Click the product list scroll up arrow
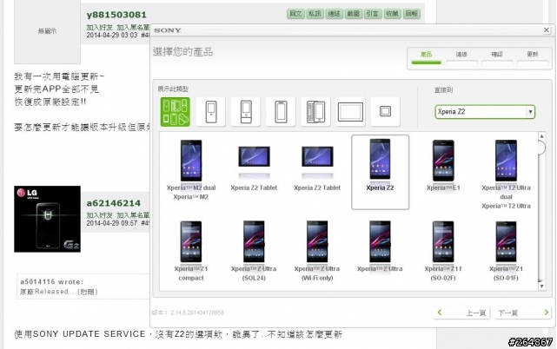 coord(541,136)
